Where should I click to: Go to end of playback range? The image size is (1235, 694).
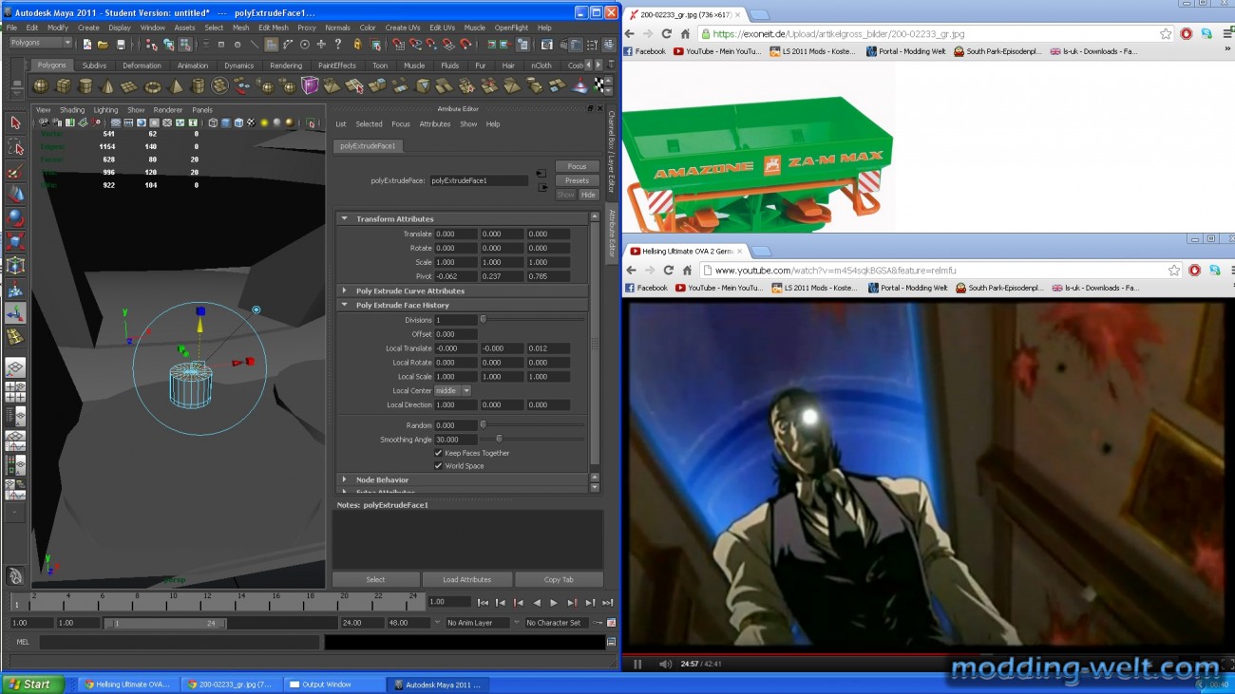point(607,603)
